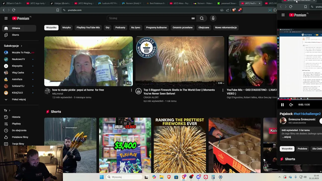Open the #hot16challenge2 hashtag link
Image resolution: width=322 pixels, height=181 pixels.
(307, 114)
